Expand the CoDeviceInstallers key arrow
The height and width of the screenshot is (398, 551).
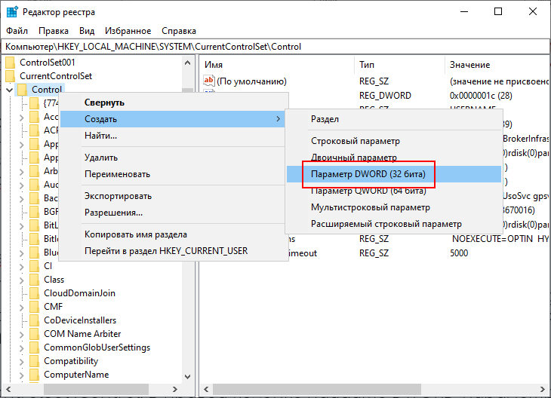click(x=21, y=320)
